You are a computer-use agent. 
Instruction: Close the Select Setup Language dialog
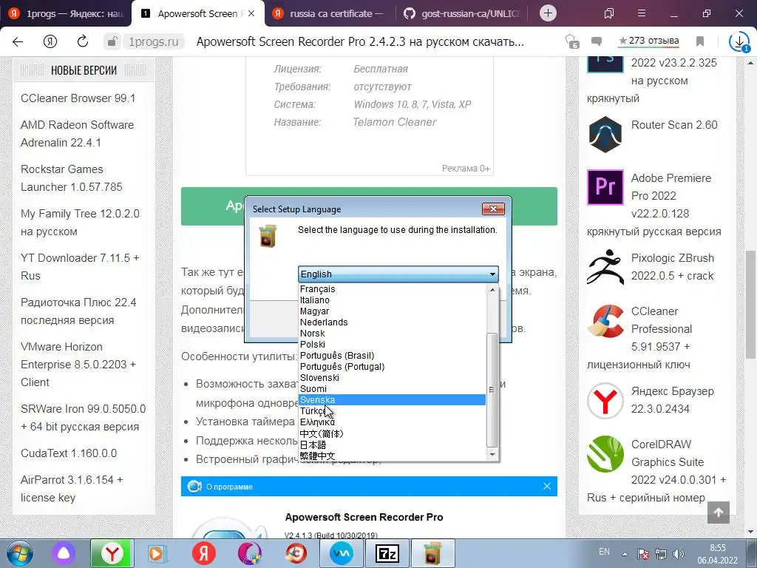[x=493, y=209]
